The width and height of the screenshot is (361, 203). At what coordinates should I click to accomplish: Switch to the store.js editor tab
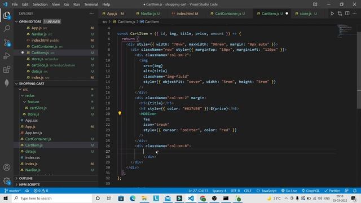point(306,14)
